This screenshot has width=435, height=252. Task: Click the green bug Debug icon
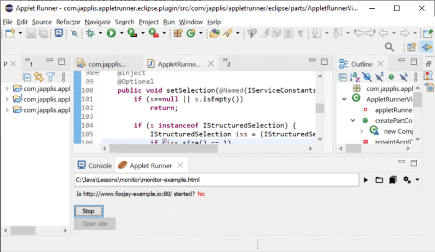pos(91,33)
